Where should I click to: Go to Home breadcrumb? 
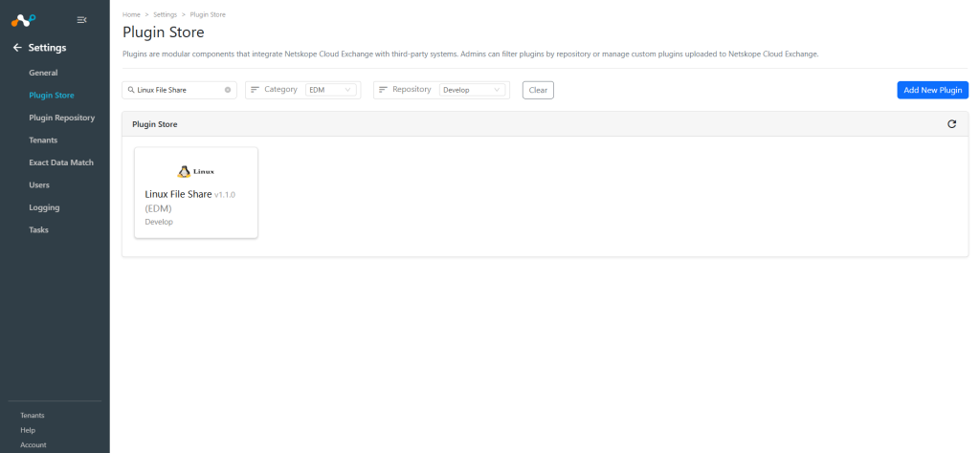[131, 14]
